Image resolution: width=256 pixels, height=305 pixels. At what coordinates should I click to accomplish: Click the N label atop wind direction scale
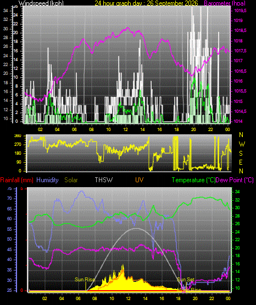point(241,134)
